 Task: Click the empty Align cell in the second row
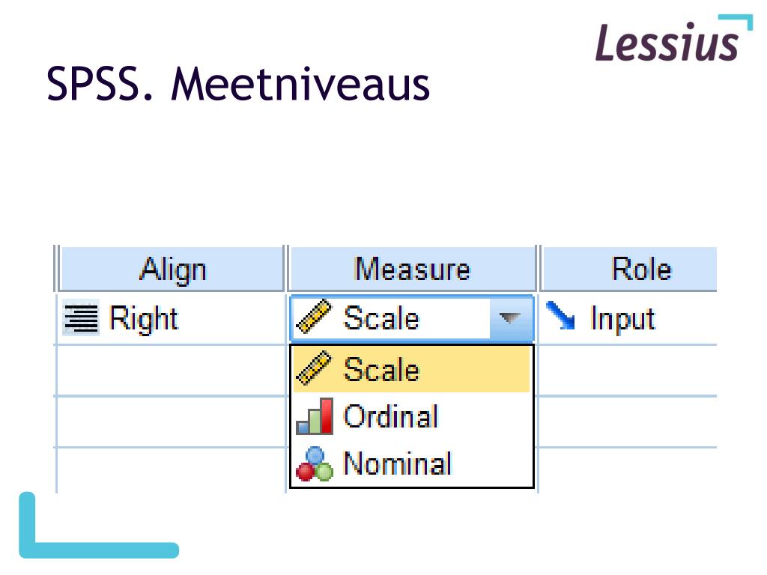coord(171,370)
